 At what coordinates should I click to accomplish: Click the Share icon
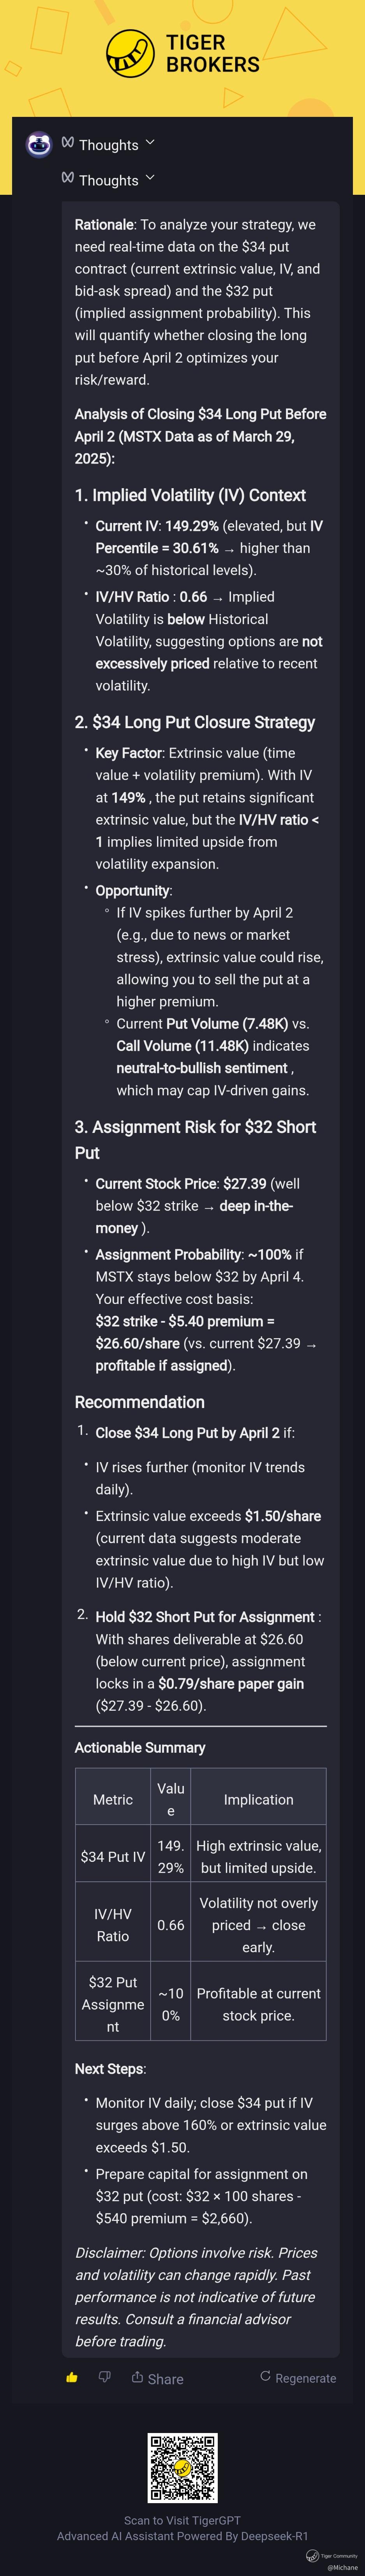(137, 2377)
